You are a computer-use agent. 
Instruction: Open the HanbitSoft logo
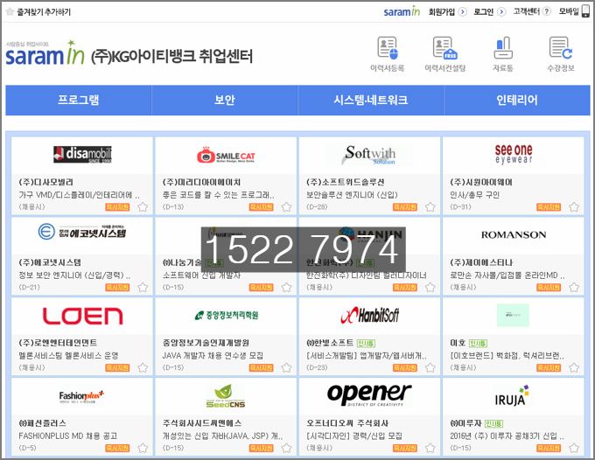369,315
